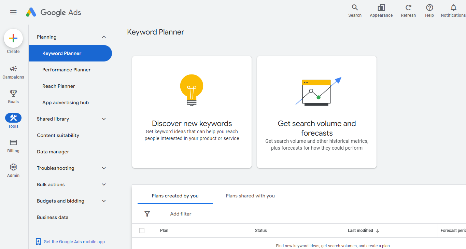The width and height of the screenshot is (466, 249).
Task: Open Reach Planner
Action: 59,86
